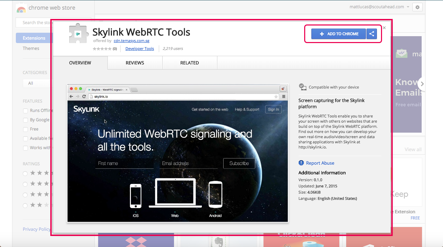Click the compatible-device checkmark icon
Image resolution: width=443 pixels, height=247 pixels.
point(302,87)
